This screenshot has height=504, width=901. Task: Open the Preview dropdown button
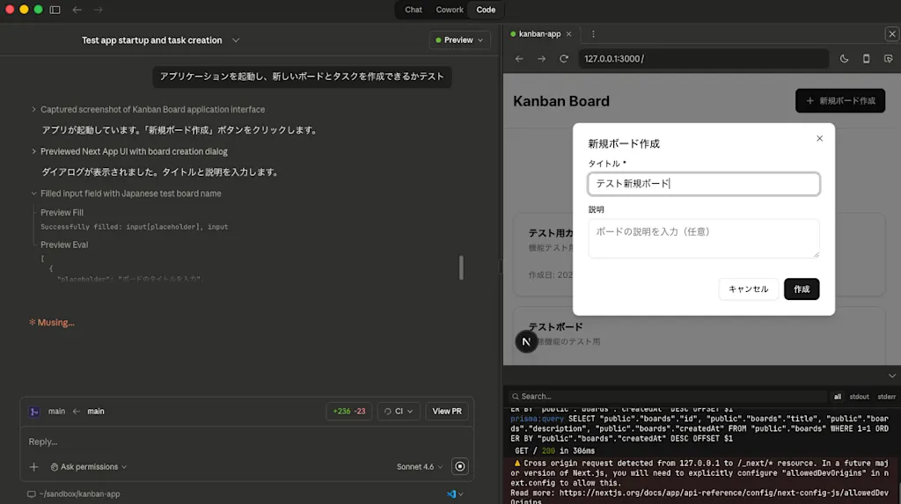click(x=459, y=40)
